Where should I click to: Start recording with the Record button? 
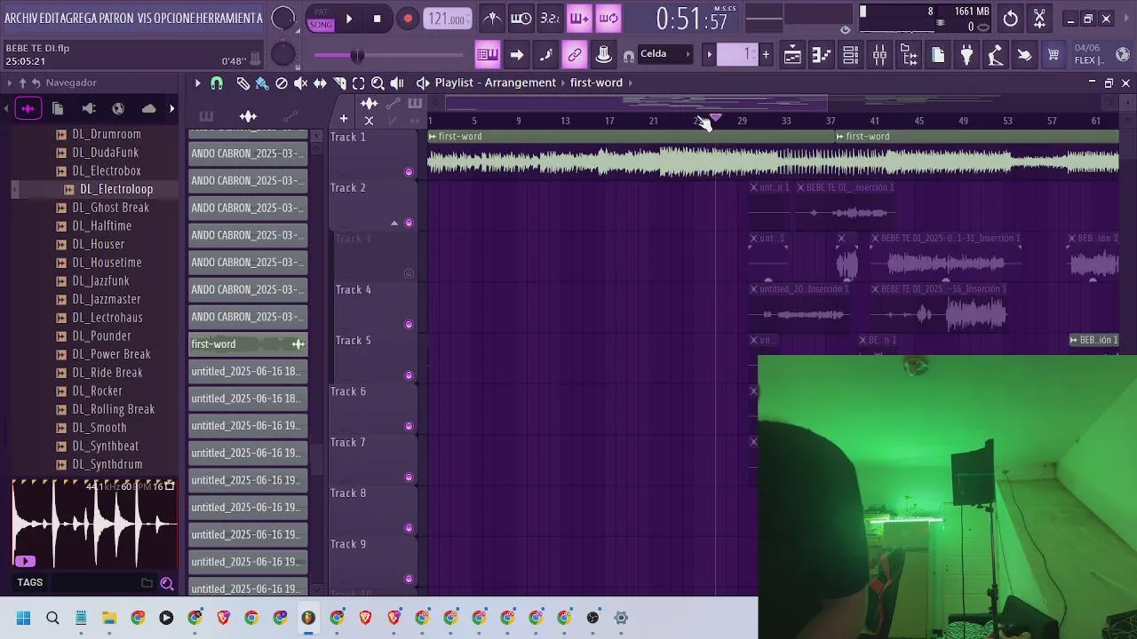408,19
